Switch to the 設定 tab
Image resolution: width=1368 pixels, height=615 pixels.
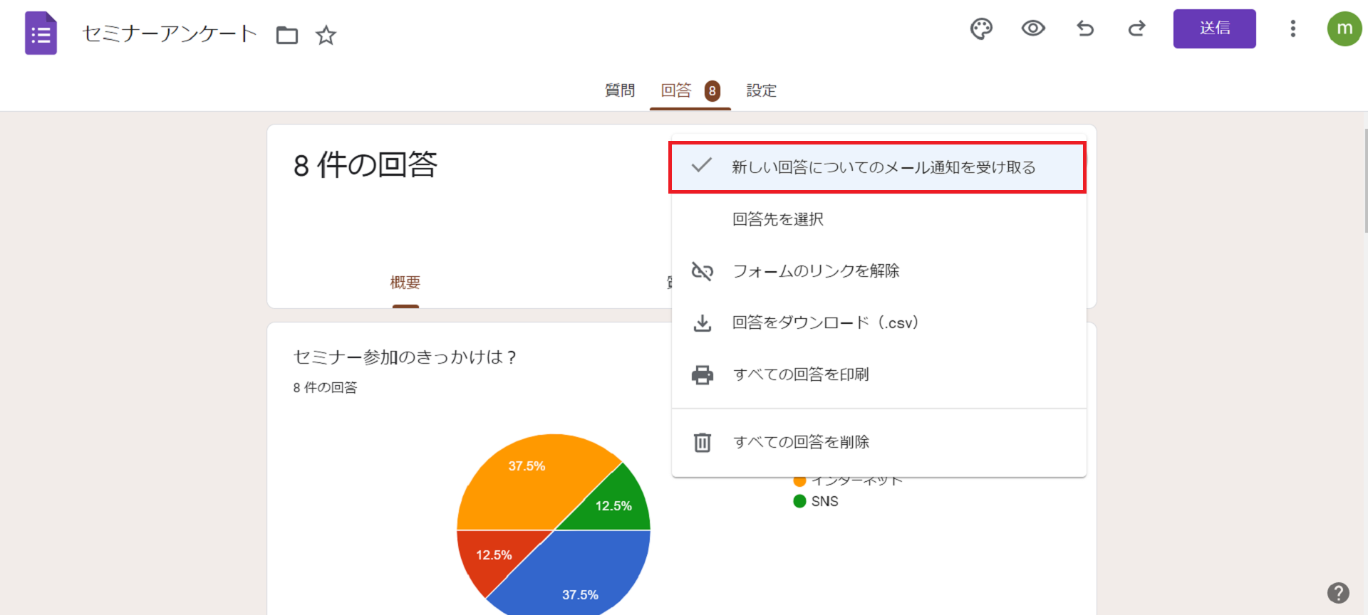coord(761,90)
